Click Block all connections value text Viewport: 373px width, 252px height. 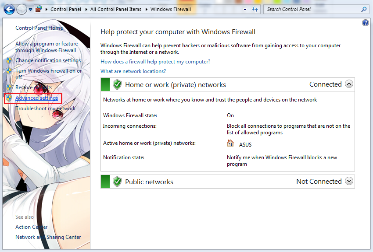pyautogui.click(x=289, y=129)
